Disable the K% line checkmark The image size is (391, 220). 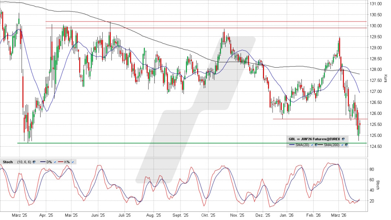click(73, 162)
